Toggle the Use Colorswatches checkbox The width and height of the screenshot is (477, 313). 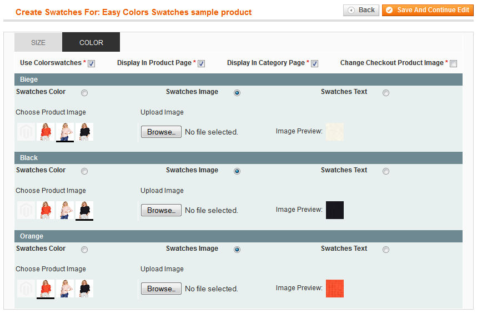[x=91, y=63]
